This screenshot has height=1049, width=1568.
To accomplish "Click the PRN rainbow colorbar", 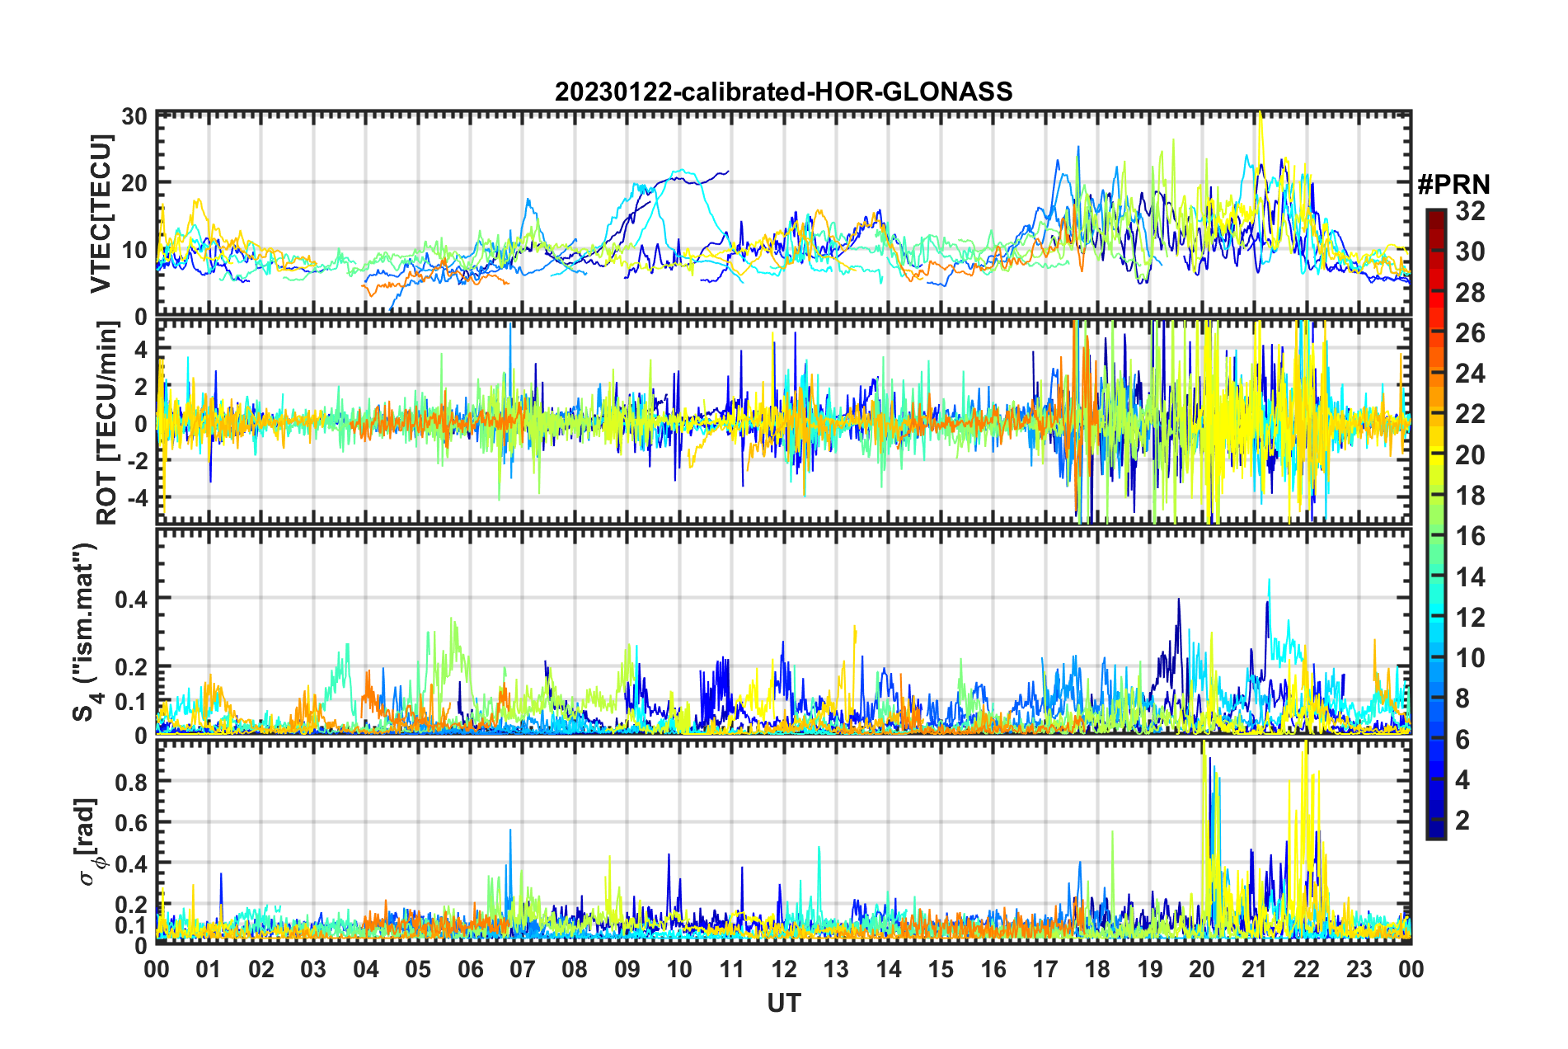I will pyautogui.click(x=1436, y=524).
